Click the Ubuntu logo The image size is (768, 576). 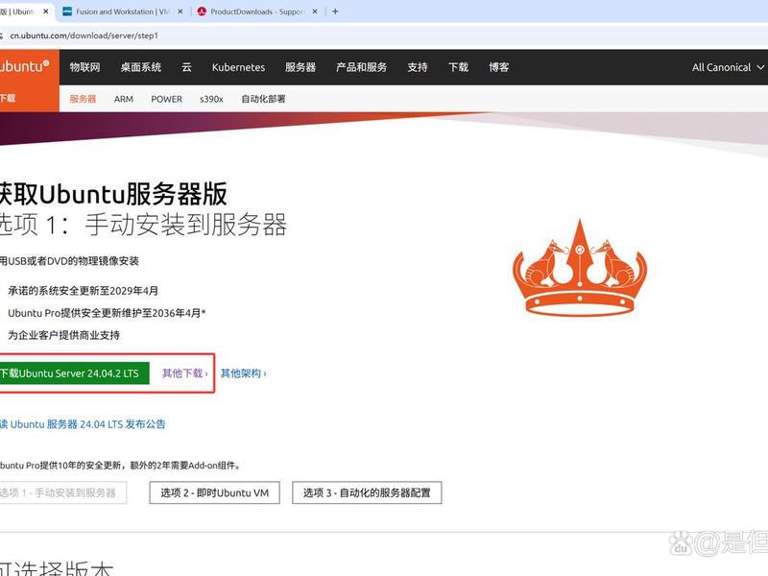click(25, 66)
